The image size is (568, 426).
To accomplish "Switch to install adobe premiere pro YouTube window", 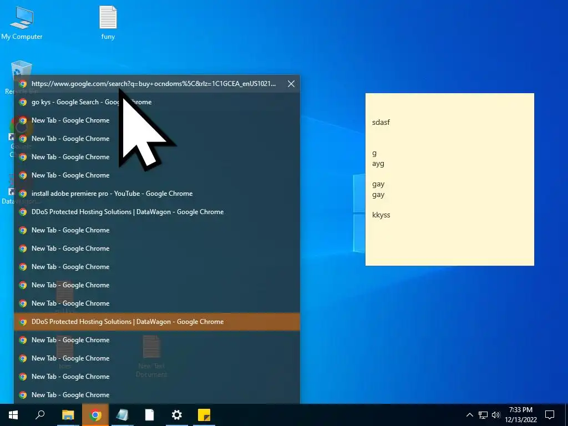I will pos(157,194).
